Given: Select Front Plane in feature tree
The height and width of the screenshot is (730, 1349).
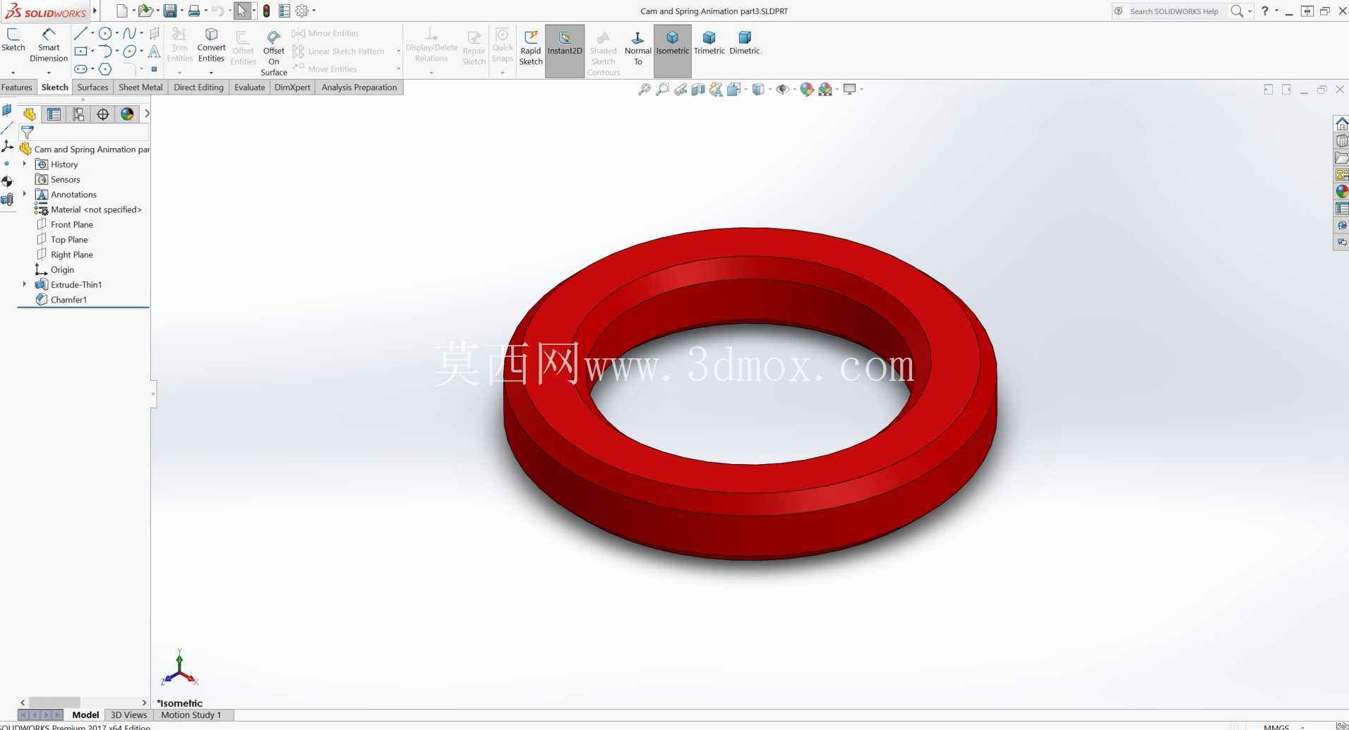Looking at the screenshot, I should click(64, 224).
